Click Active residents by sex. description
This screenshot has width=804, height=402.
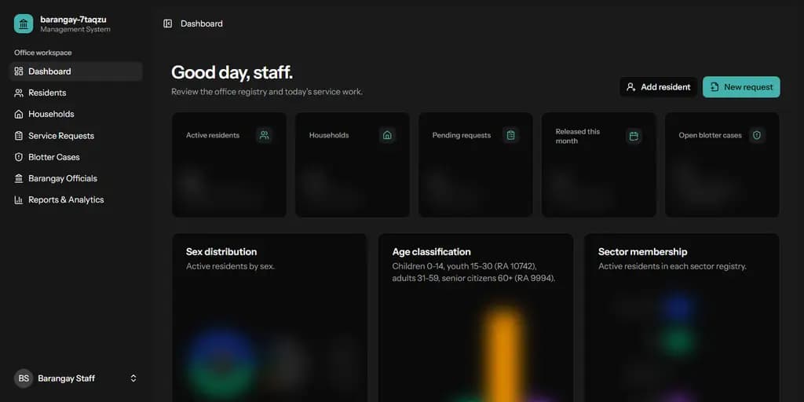tap(230, 267)
